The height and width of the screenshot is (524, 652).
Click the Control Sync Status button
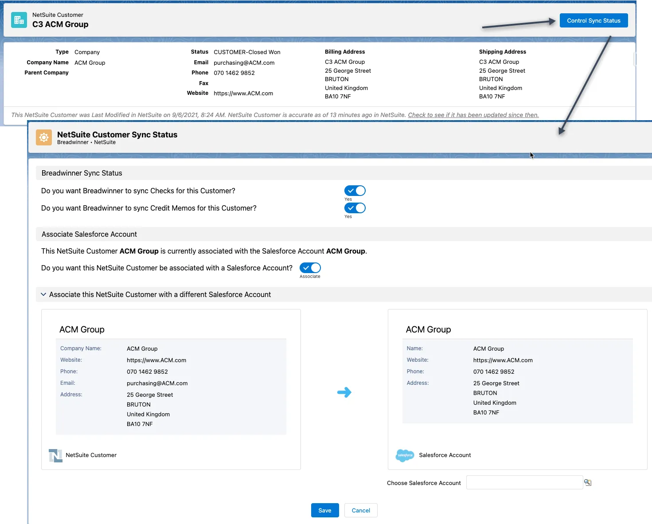coord(594,20)
